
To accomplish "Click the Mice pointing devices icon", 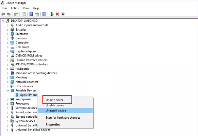I will [x=12, y=73].
